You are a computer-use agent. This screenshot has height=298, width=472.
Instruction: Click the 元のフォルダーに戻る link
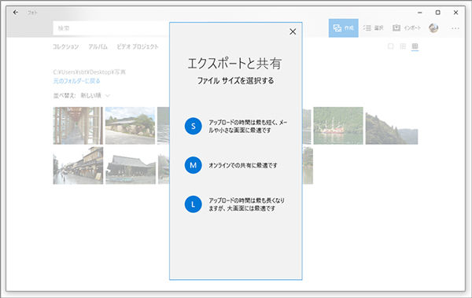tap(77, 81)
